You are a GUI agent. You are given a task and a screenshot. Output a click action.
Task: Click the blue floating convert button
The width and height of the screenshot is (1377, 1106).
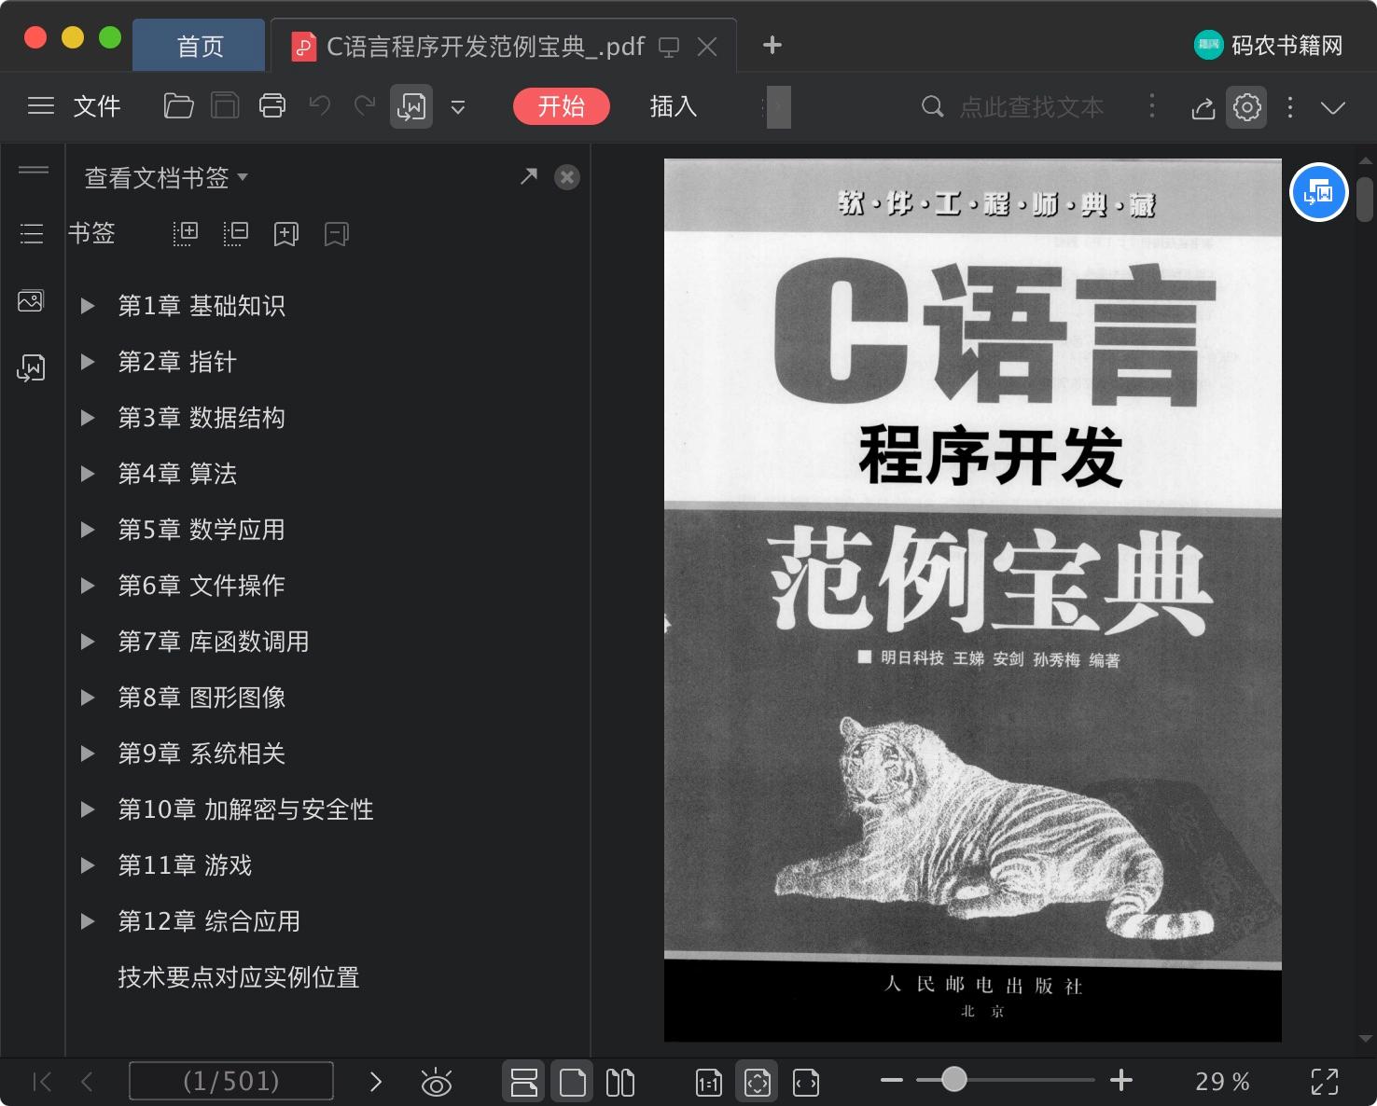(x=1319, y=192)
